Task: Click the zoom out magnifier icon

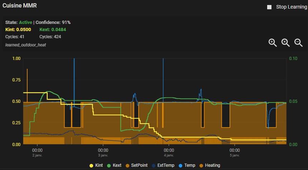Action: [298, 42]
